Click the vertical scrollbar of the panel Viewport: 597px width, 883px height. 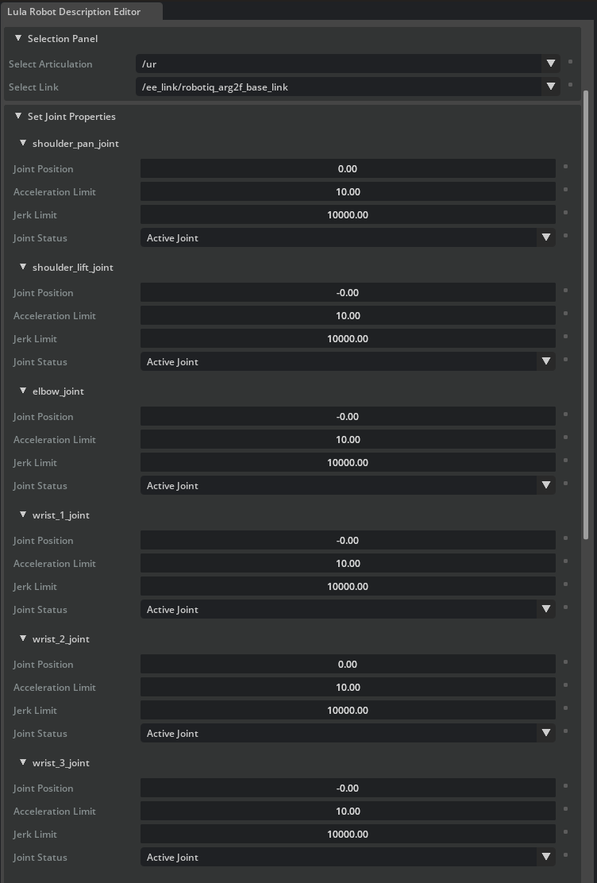pyautogui.click(x=587, y=318)
